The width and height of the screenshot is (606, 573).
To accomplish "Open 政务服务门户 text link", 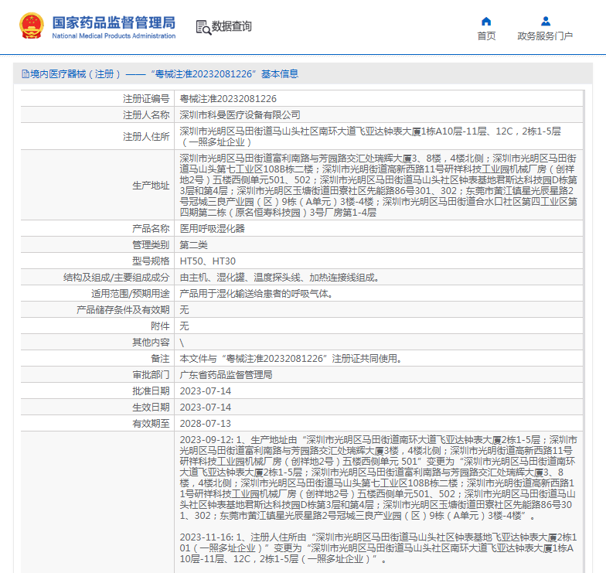I will pyautogui.click(x=545, y=36).
